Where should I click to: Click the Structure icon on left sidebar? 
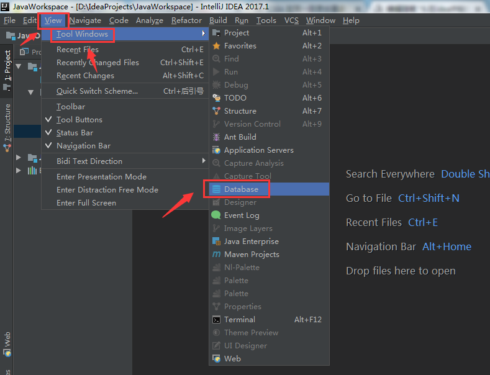7,148
